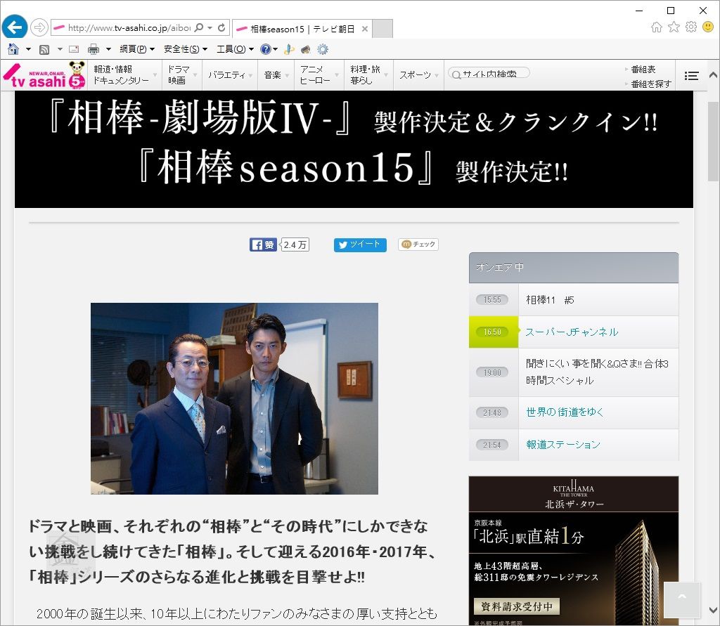Click the blue gear toolbar icon
This screenshot has width=720, height=626.
323,49
